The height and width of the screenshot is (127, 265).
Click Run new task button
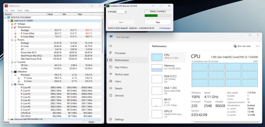[x=242, y=46]
